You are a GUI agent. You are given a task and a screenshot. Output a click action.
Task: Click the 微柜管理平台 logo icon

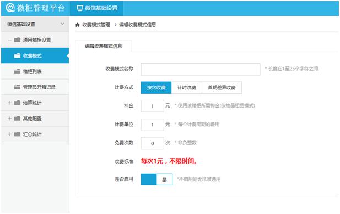tap(10, 8)
